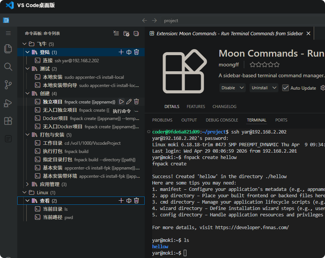Viewport: 325px width, 258px height.
Task: Delete the 独立项目 command
Action: click(136, 102)
